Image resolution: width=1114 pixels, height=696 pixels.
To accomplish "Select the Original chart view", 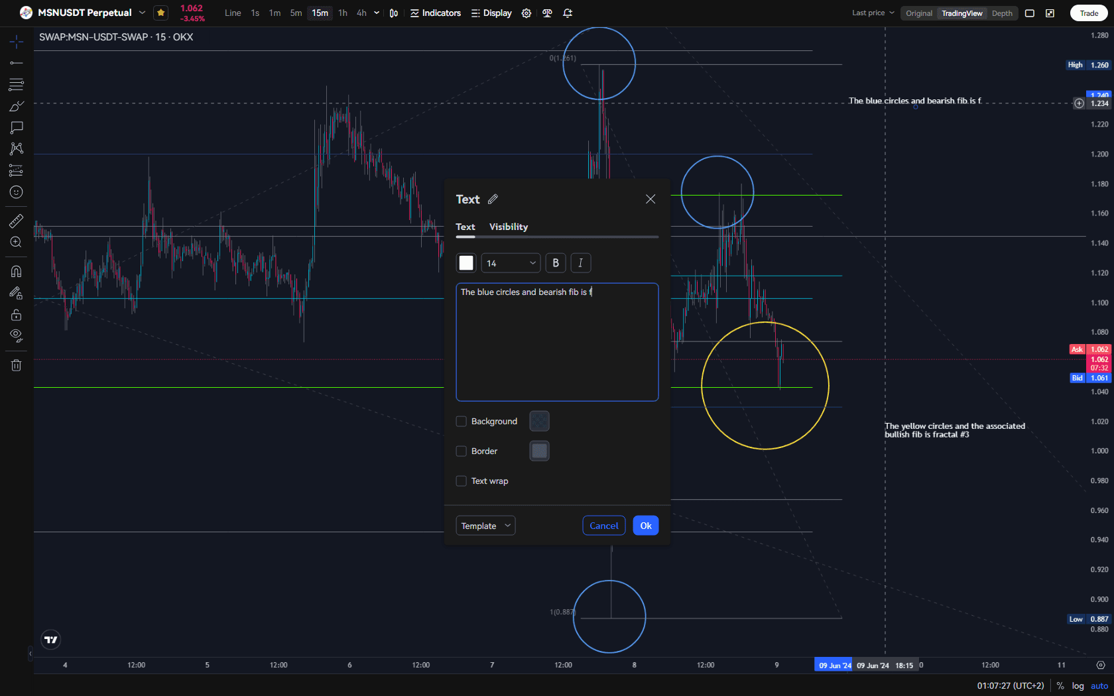I will [919, 13].
